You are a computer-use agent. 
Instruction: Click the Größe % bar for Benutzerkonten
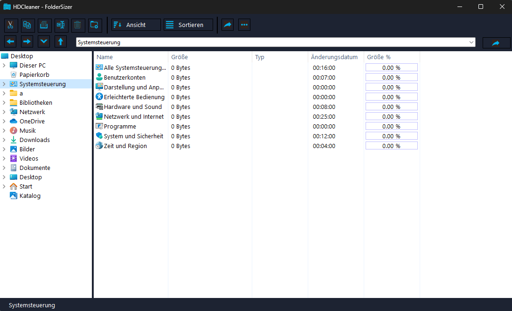click(391, 78)
